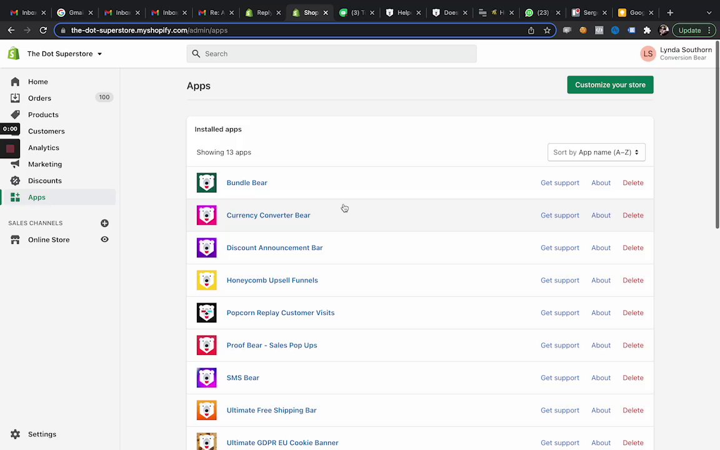The image size is (720, 450).
Task: Open a new browser tab
Action: pyautogui.click(x=670, y=13)
